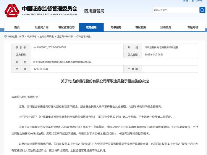This screenshot has width=207, height=155.
Task: Open the 专题专栏 navigation tab
Action: pyautogui.click(x=193, y=27)
